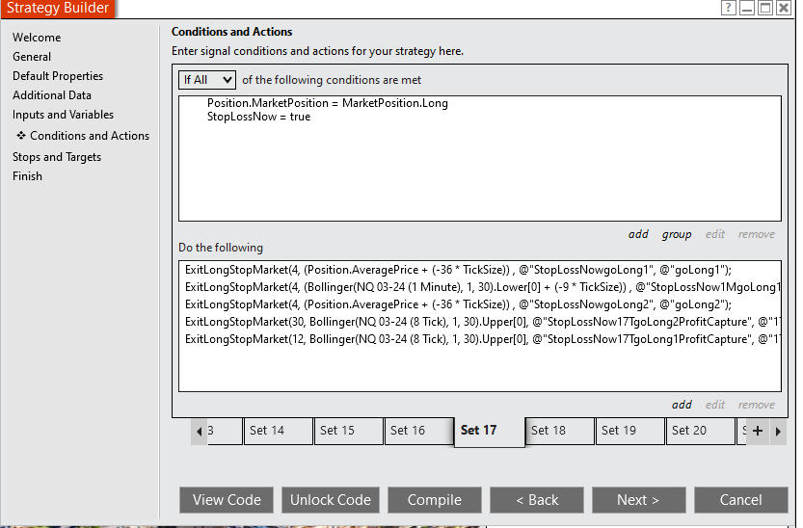Go to Stops and Targets step
This screenshot has width=803, height=528.
(x=57, y=157)
